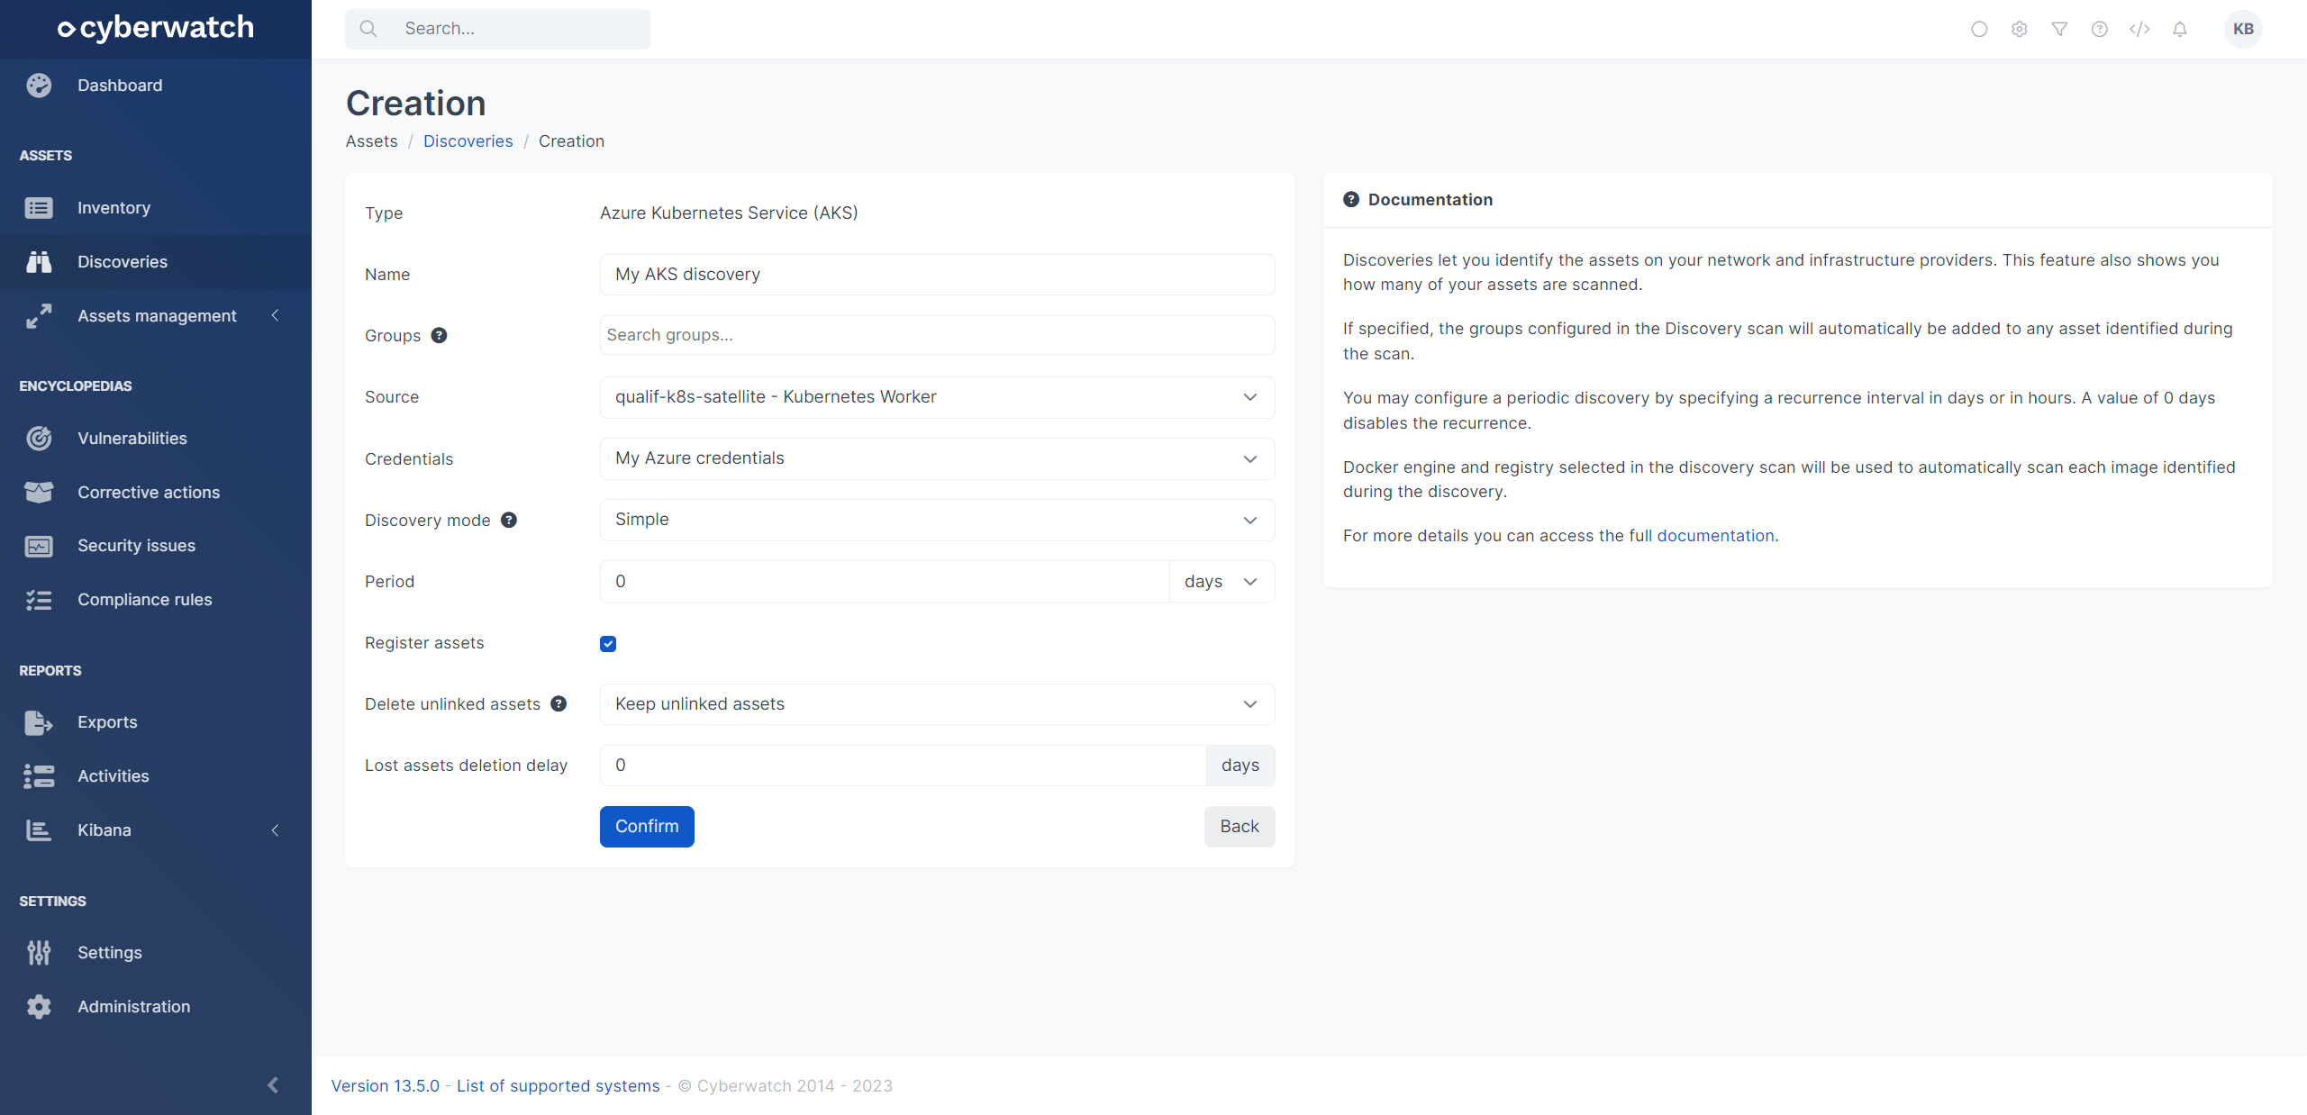Click the Vulnerabilities target icon
Image resolution: width=2307 pixels, height=1115 pixels.
39,439
